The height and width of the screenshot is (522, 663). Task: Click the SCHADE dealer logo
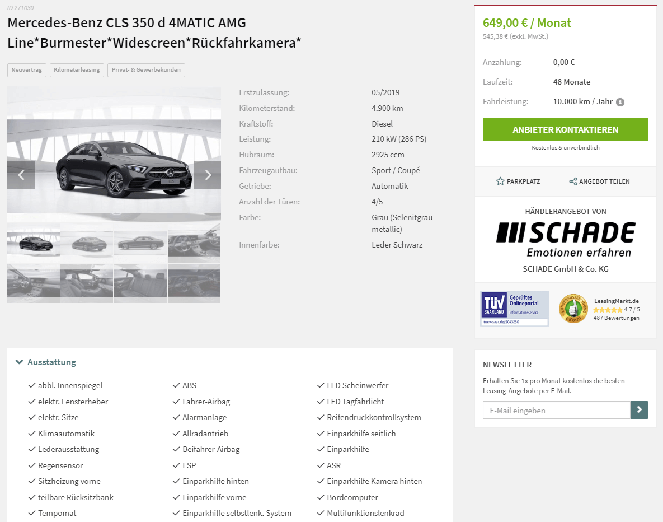click(x=566, y=239)
